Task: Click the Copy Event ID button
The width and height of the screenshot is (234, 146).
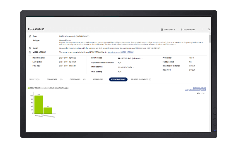Action: 168,29
